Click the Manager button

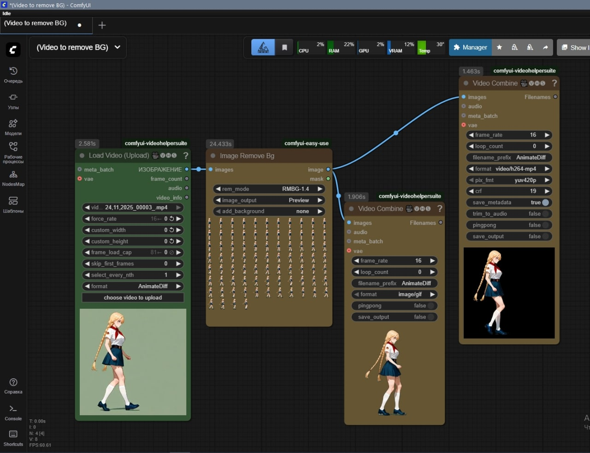point(470,47)
